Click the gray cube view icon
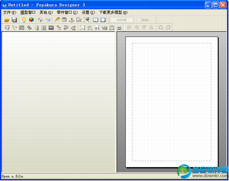The width and height of the screenshot is (229, 181). point(40,20)
